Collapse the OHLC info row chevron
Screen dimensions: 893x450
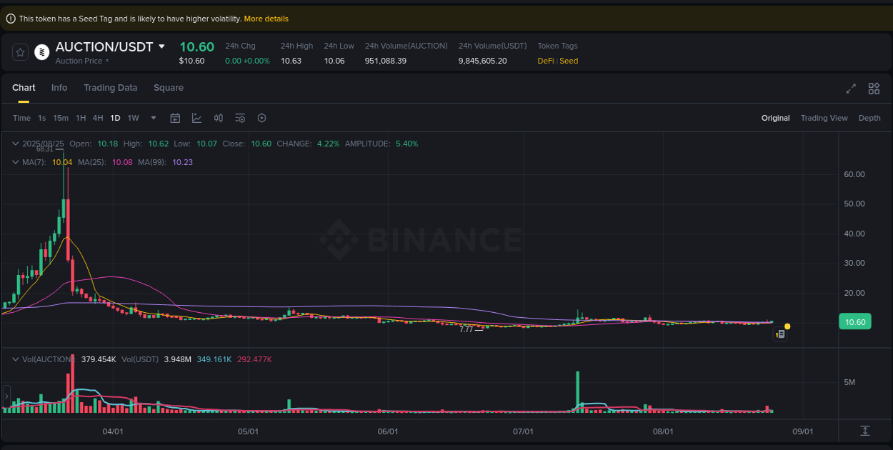[x=14, y=143]
